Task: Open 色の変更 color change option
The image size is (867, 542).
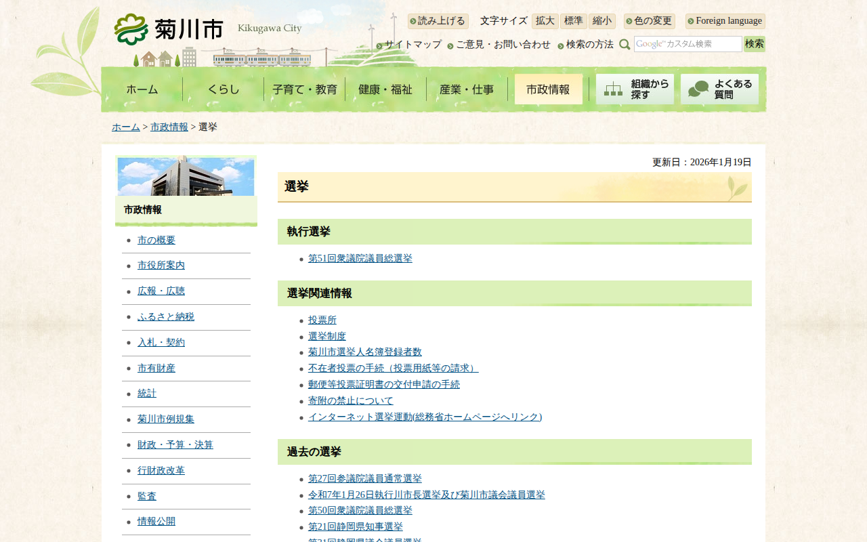Action: pos(650,21)
